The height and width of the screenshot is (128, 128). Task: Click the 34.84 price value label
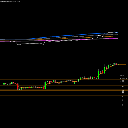click(x=122, y=76)
